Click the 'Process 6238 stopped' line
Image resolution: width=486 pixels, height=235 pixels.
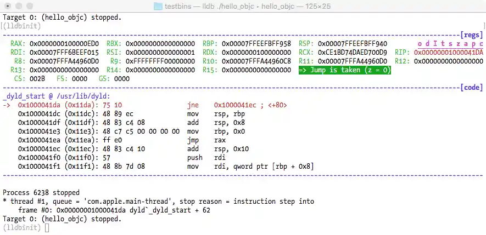coord(41,193)
